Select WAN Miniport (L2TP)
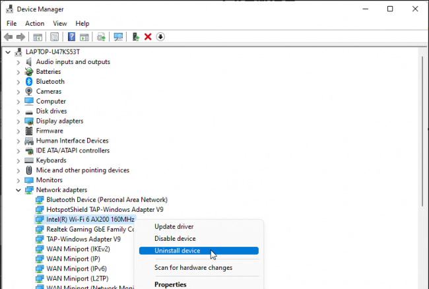 click(77, 278)
